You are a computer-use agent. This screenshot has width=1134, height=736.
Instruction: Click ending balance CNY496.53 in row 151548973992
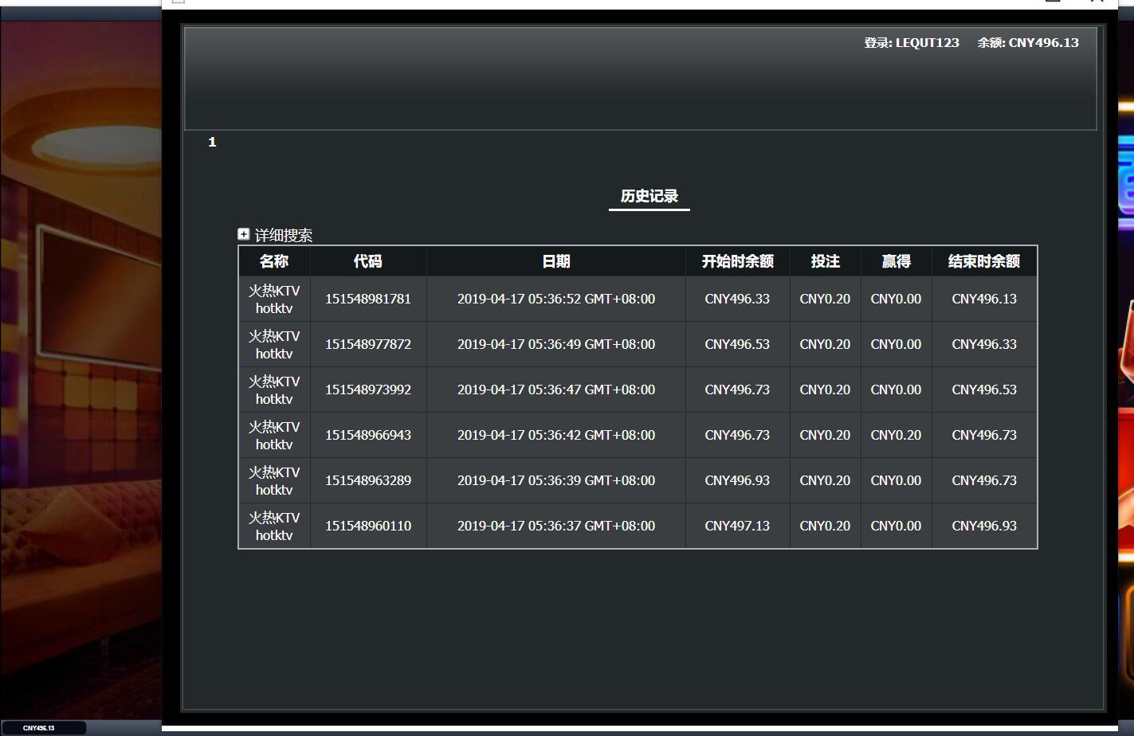tap(984, 390)
